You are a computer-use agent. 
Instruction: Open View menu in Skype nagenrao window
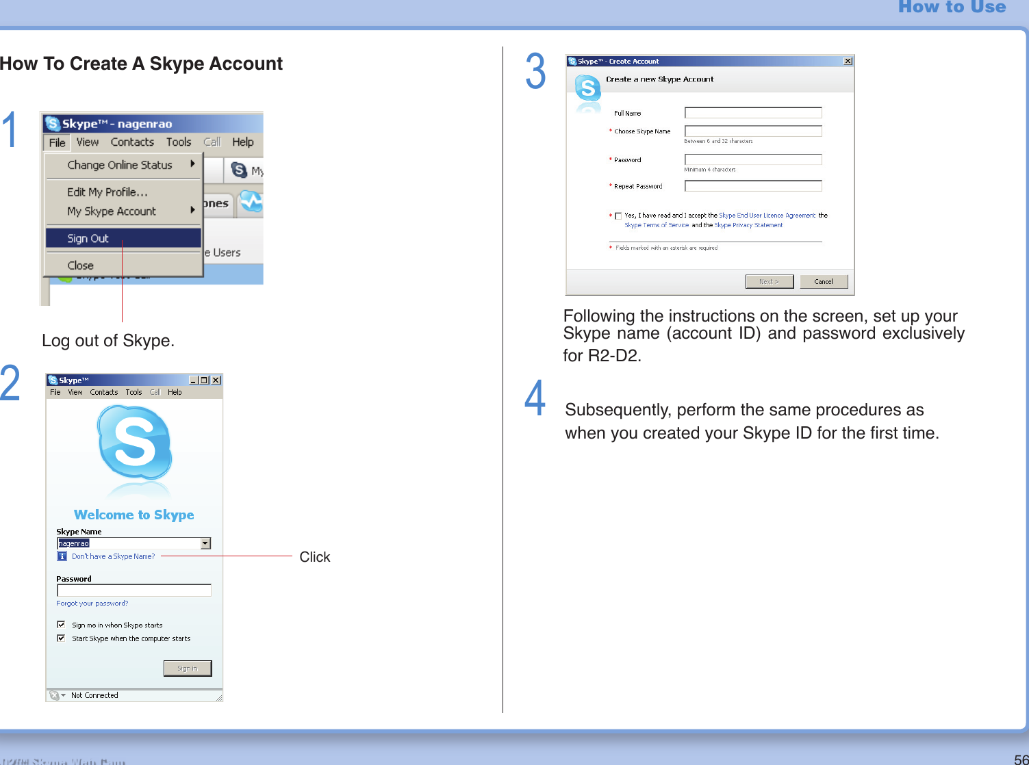(87, 142)
